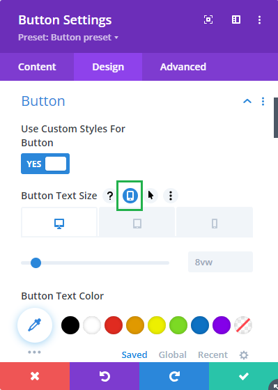Pick the purple color swatch
Viewport: 278px width, 390px height.
click(x=222, y=325)
